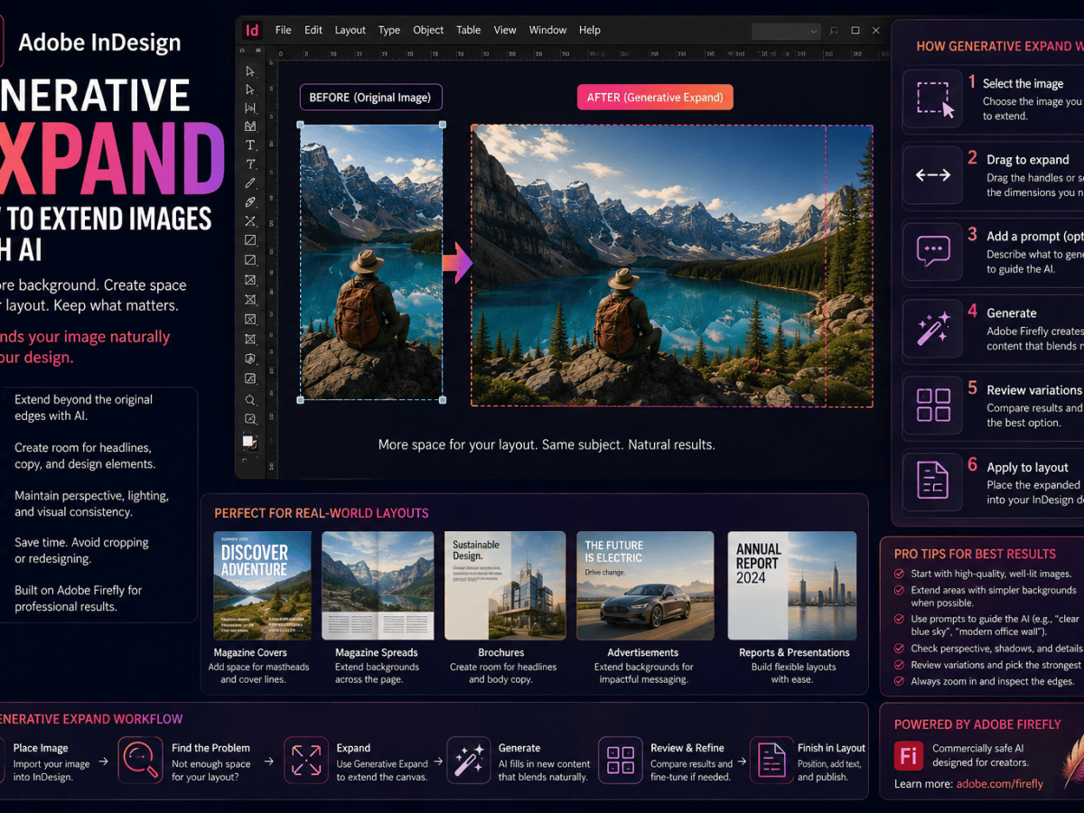The height and width of the screenshot is (813, 1084).
Task: Click "POWERED BY ADOBE FIREFLY" heading
Action: (x=977, y=724)
